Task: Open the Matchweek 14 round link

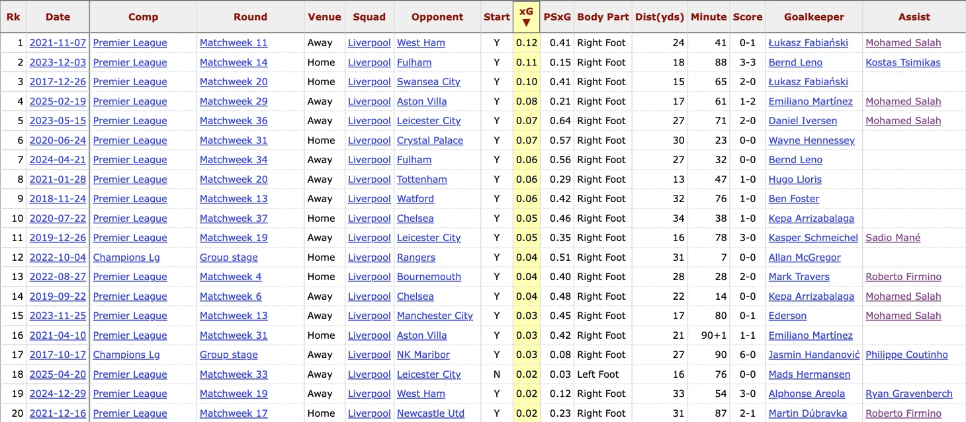Action: [x=234, y=63]
